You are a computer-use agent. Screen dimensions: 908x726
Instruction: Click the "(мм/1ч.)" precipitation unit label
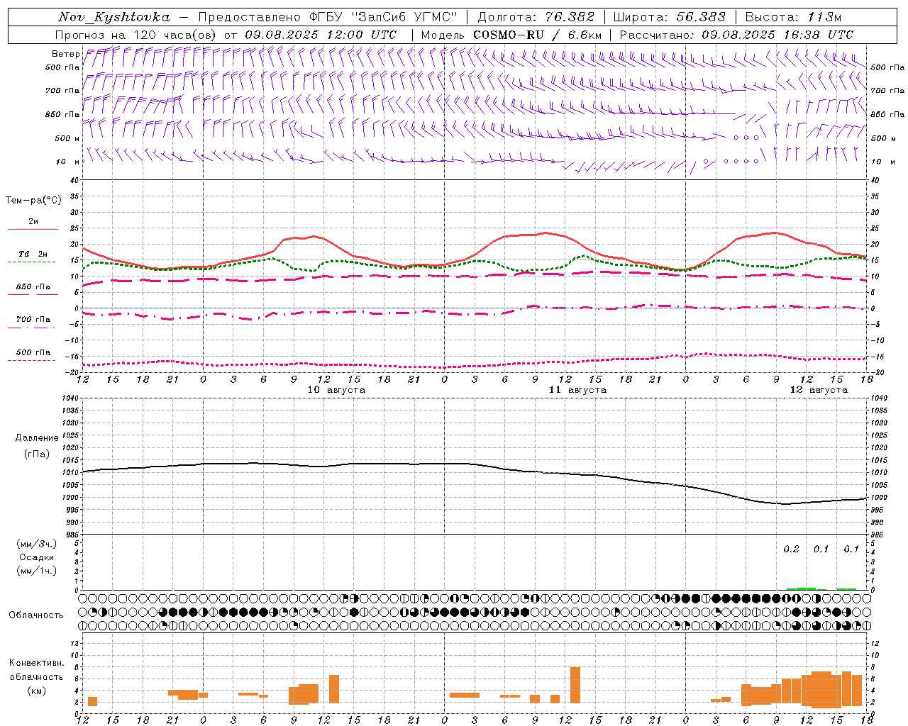pyautogui.click(x=37, y=571)
